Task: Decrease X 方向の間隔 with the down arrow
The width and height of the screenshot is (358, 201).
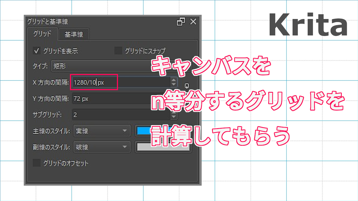Action: 174,85
